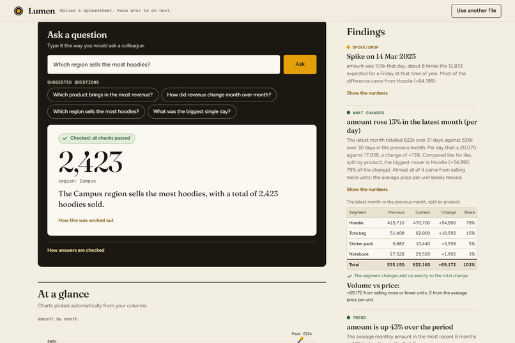Click the Lumen logo icon

coord(19,11)
